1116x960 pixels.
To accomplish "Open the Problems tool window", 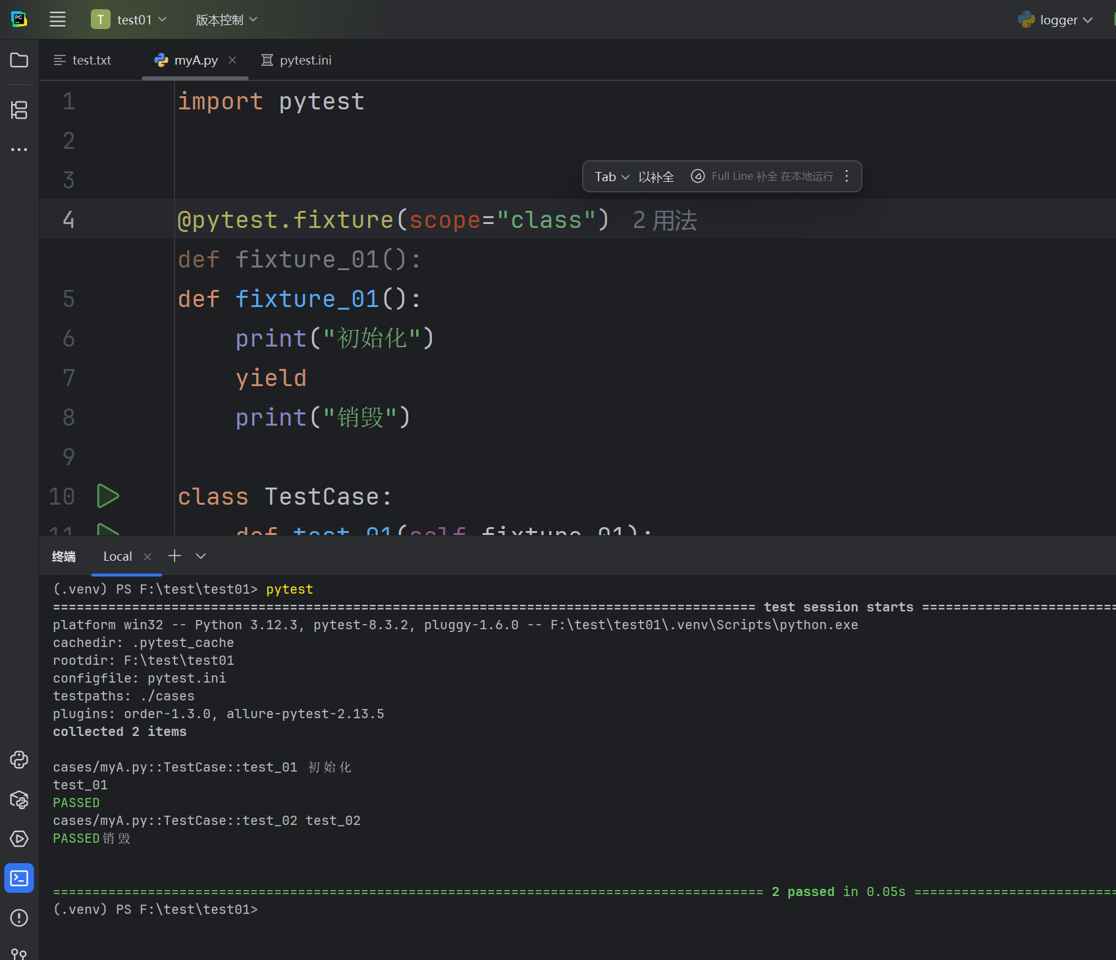I will coord(19,918).
